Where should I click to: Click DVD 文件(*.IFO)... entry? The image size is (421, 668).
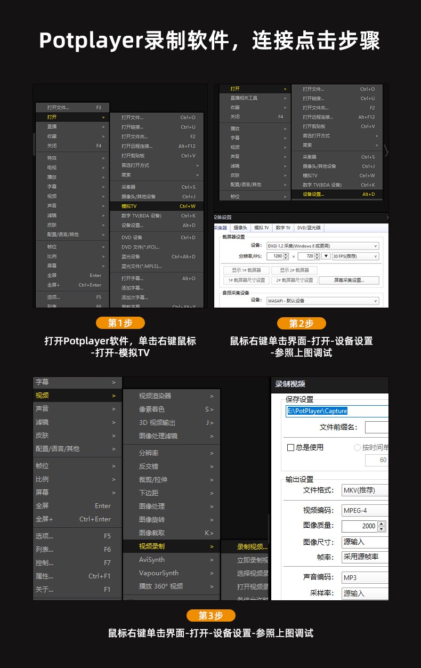(157, 247)
